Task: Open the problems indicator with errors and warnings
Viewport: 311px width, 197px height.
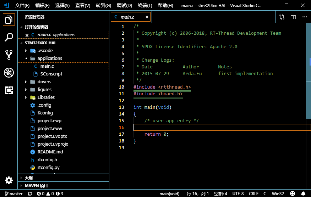Action: 50,194
